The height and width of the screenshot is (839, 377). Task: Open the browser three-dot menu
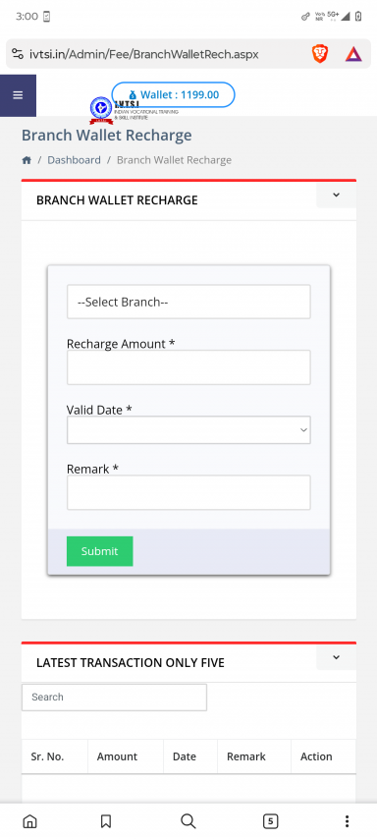(347, 821)
